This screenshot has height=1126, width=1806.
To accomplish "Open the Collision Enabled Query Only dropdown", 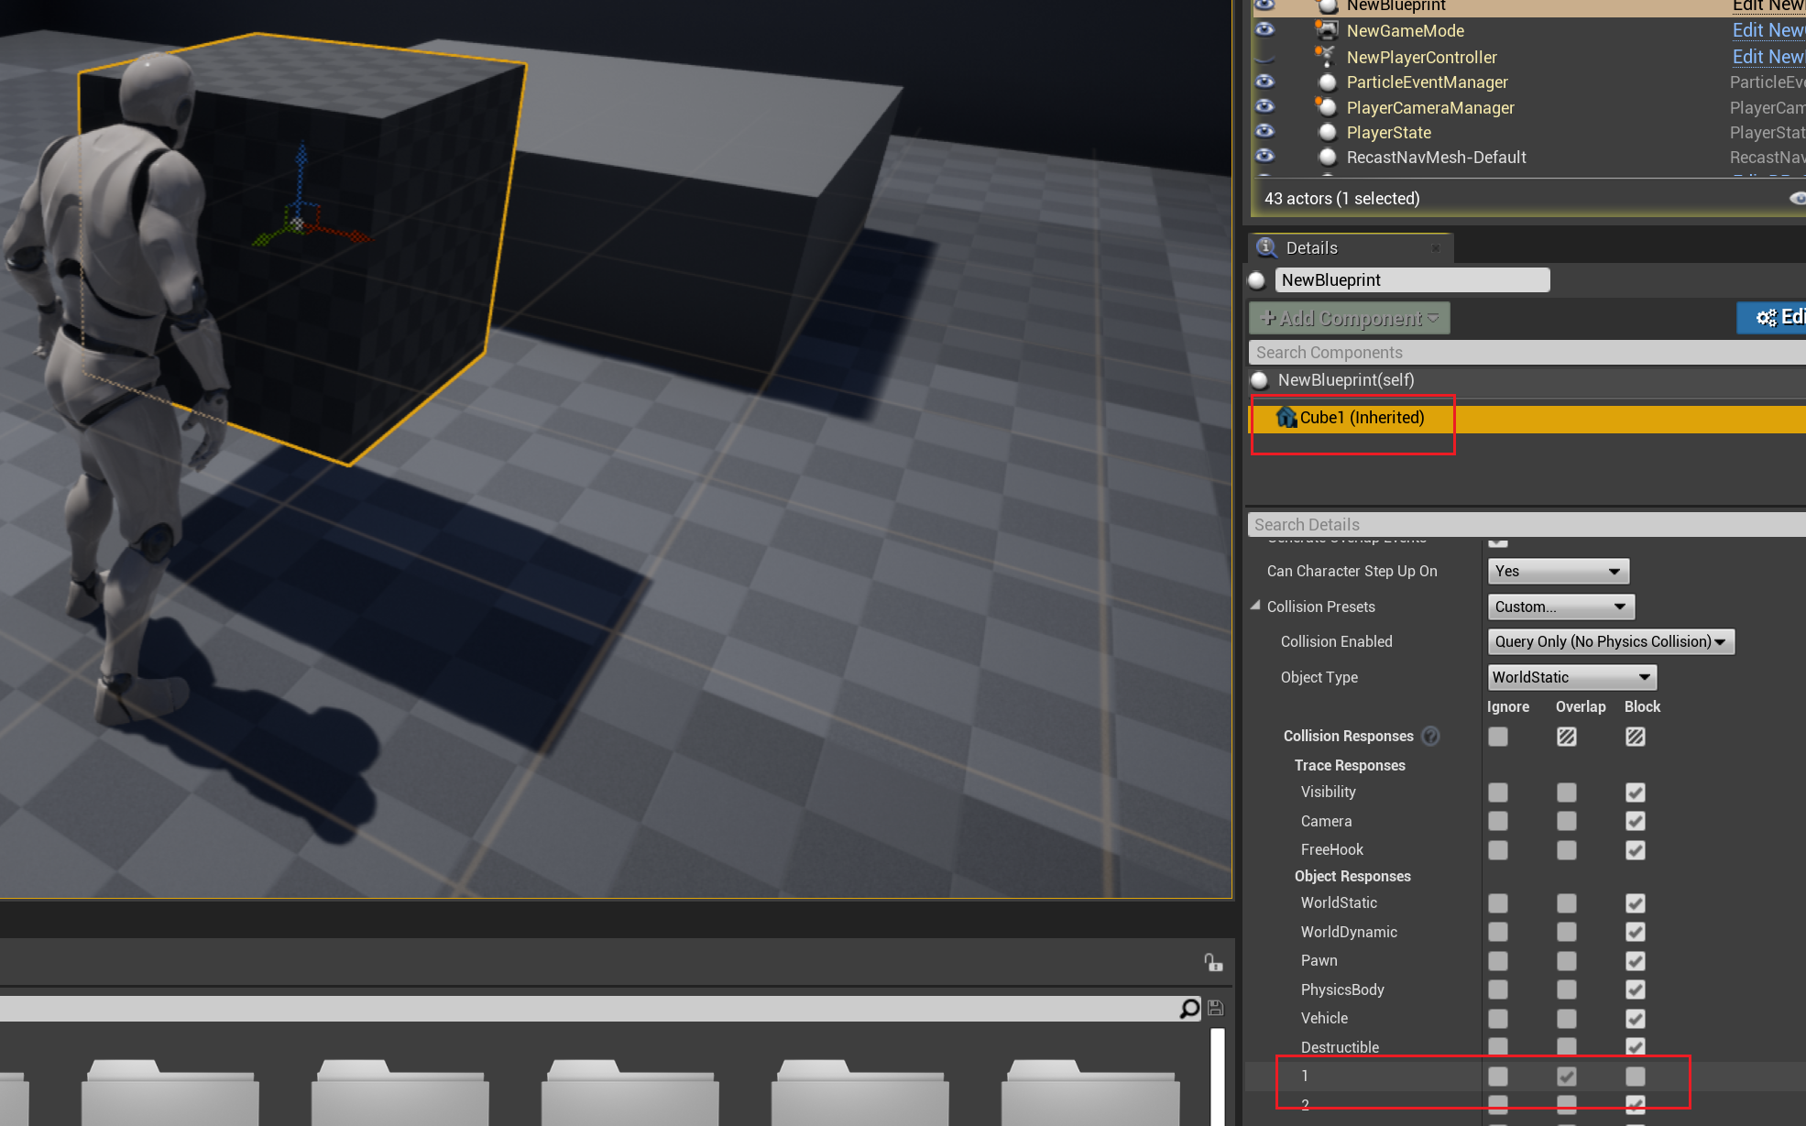I will tap(1610, 641).
